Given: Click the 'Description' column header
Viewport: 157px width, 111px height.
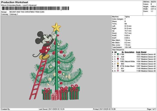Looking at the screenshot, I should coord(130,52).
